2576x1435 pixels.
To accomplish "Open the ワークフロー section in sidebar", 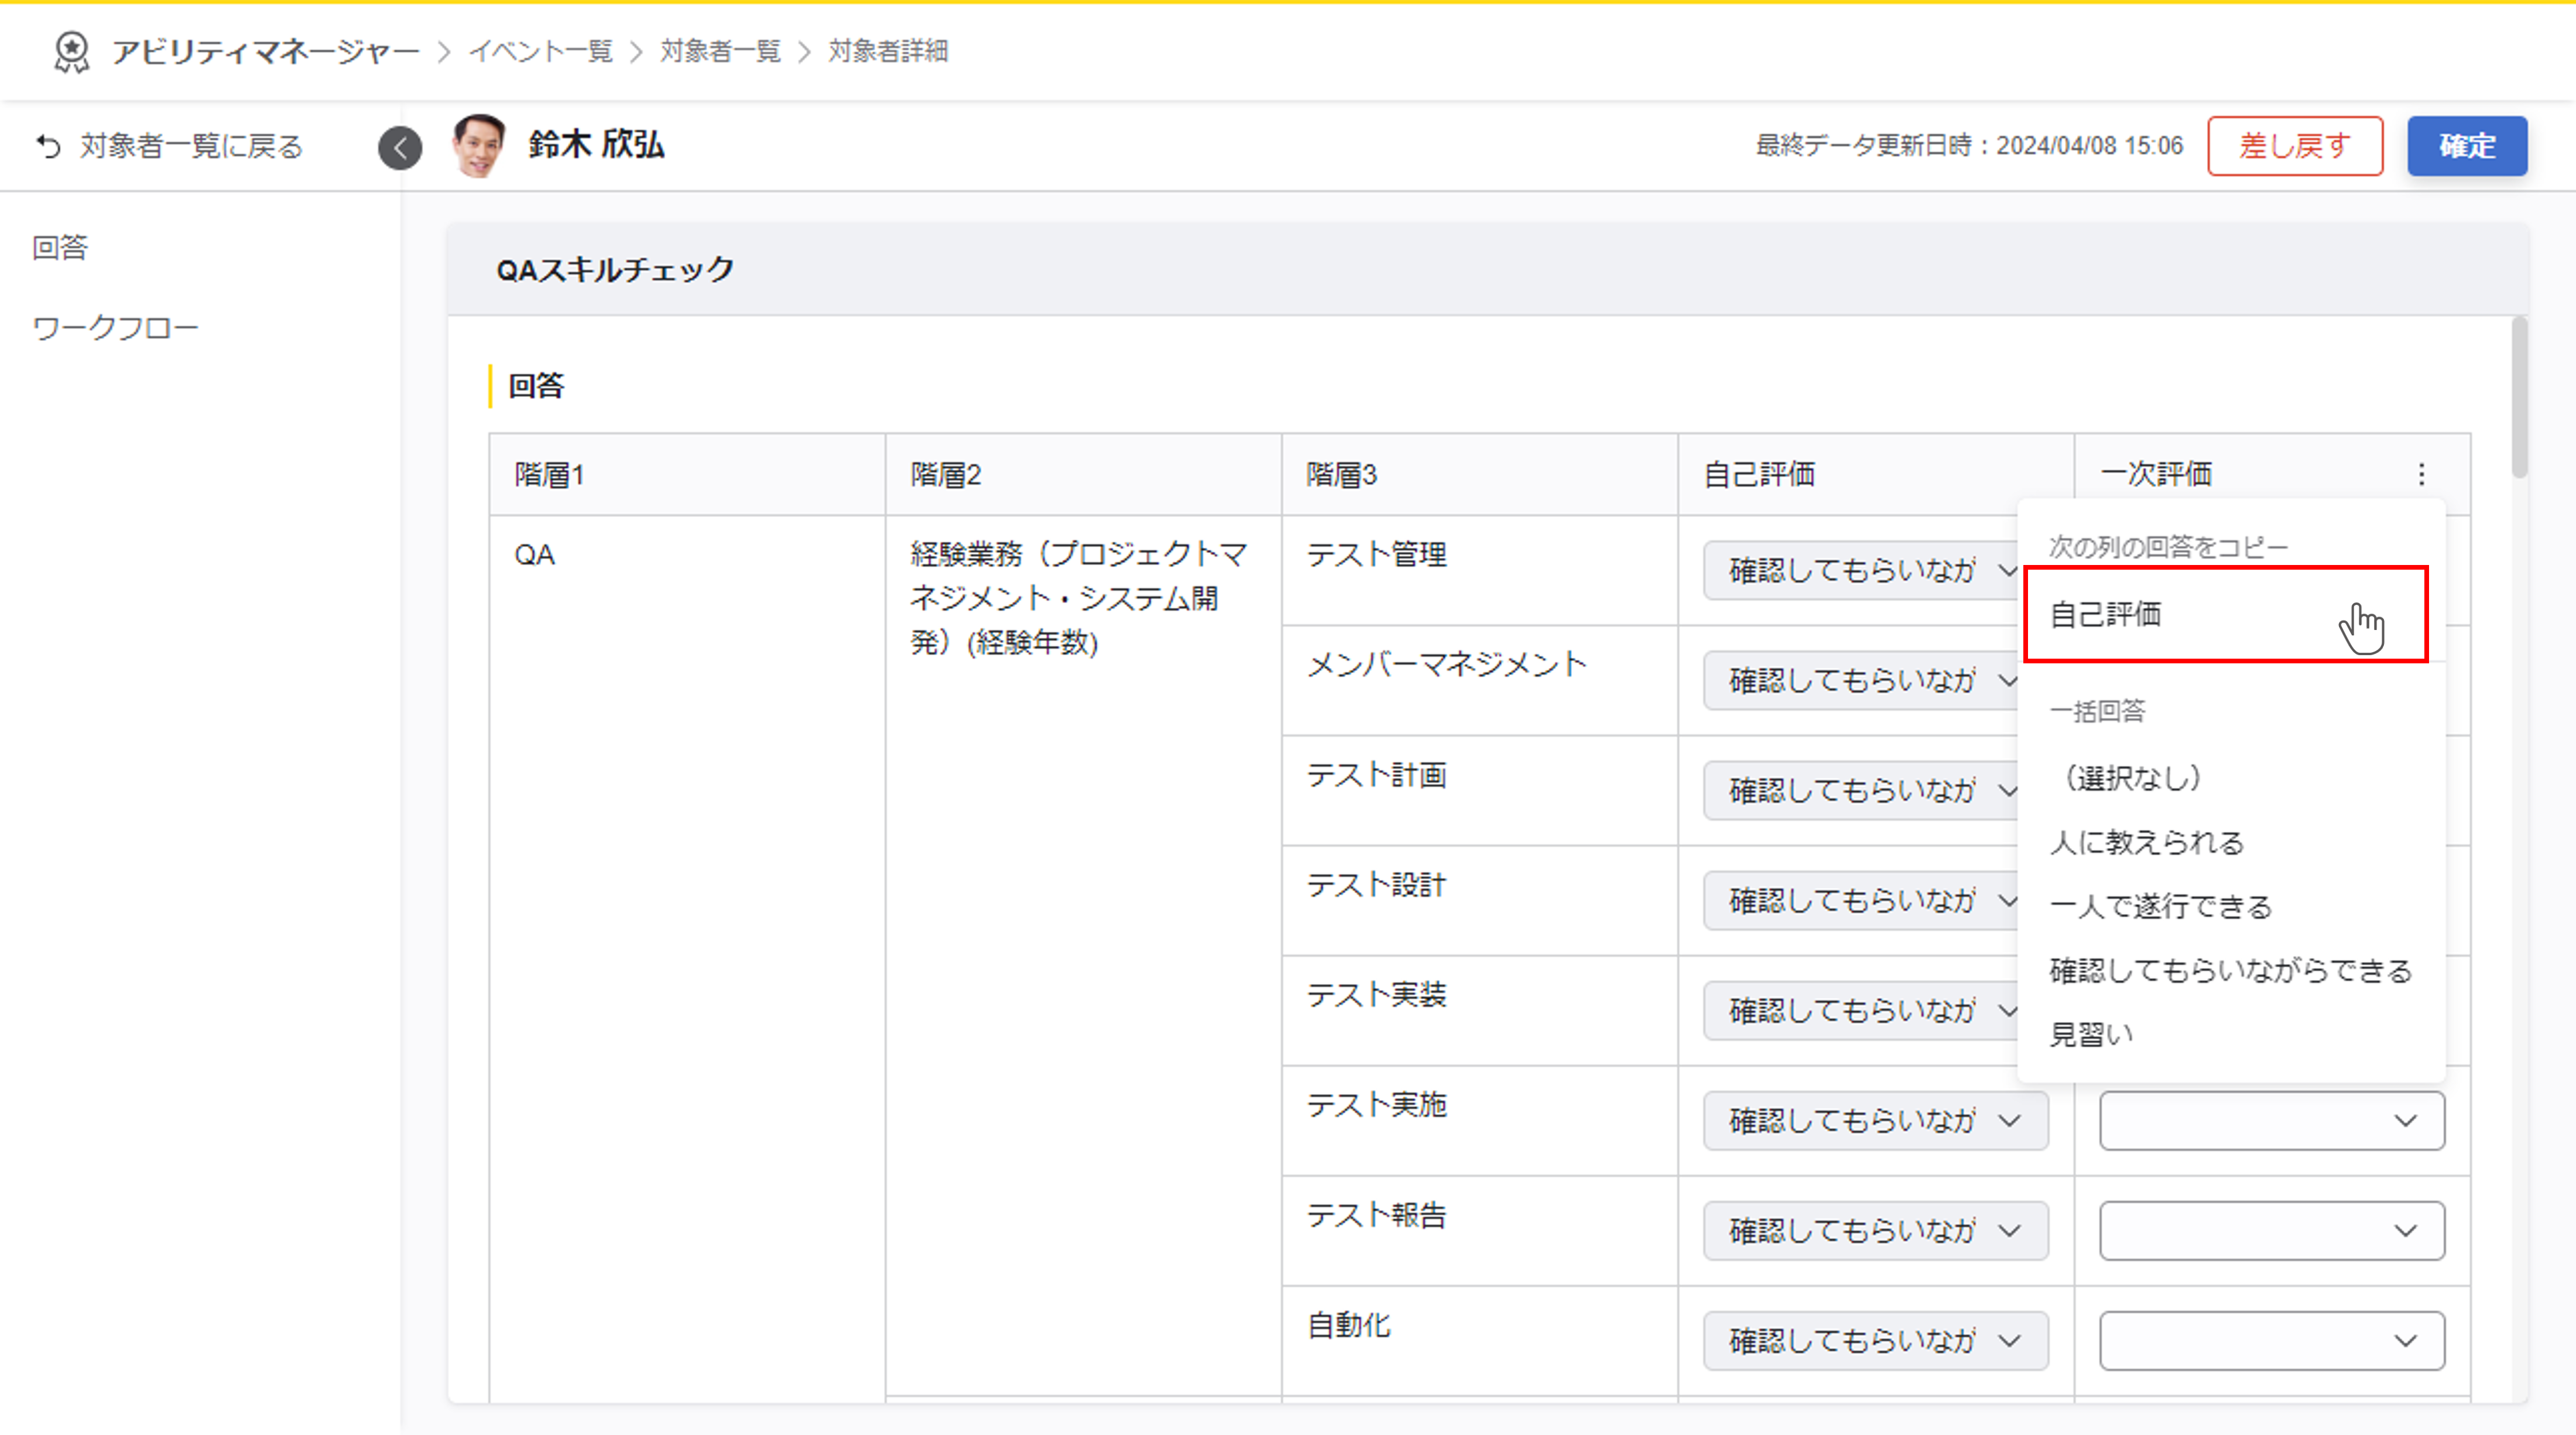I will pyautogui.click(x=115, y=328).
